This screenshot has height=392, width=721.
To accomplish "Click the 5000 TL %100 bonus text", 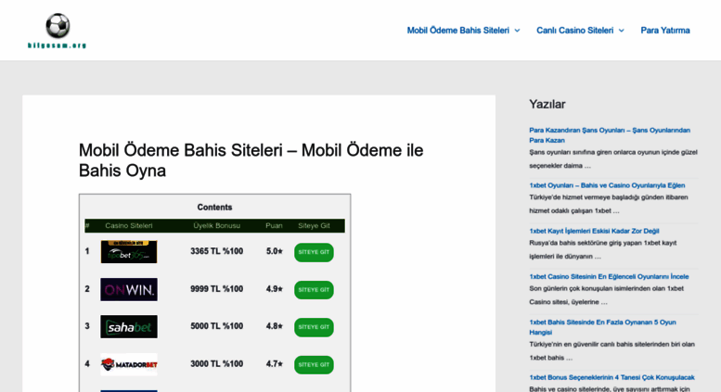I will pyautogui.click(x=216, y=326).
